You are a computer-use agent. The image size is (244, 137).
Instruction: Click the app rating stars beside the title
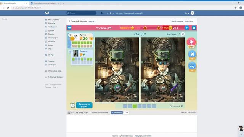[92, 21]
